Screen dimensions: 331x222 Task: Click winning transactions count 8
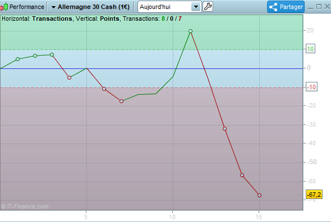[163, 18]
